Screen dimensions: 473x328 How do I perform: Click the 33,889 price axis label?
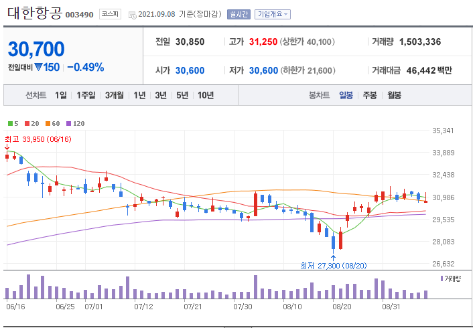pyautogui.click(x=443, y=153)
